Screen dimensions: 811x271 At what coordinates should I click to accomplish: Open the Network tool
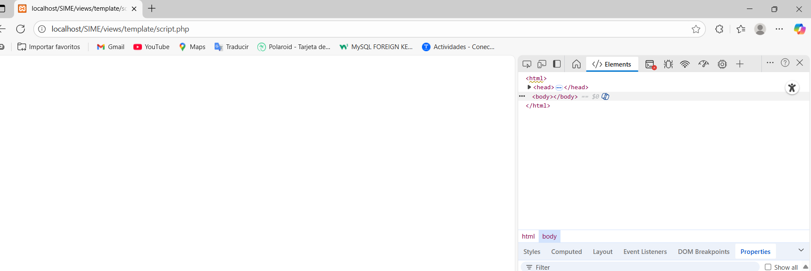click(x=685, y=64)
